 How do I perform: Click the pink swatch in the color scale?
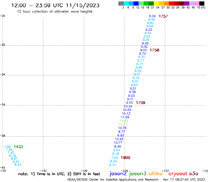196,3
